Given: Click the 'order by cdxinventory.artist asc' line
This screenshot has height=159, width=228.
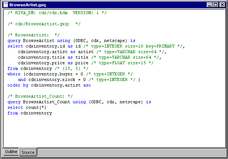Looking at the screenshot, I should (x=49, y=85).
